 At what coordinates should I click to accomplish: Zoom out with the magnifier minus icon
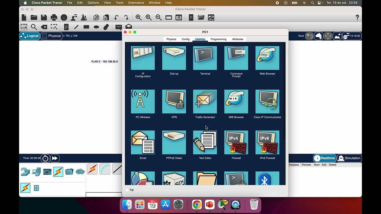[159, 18]
